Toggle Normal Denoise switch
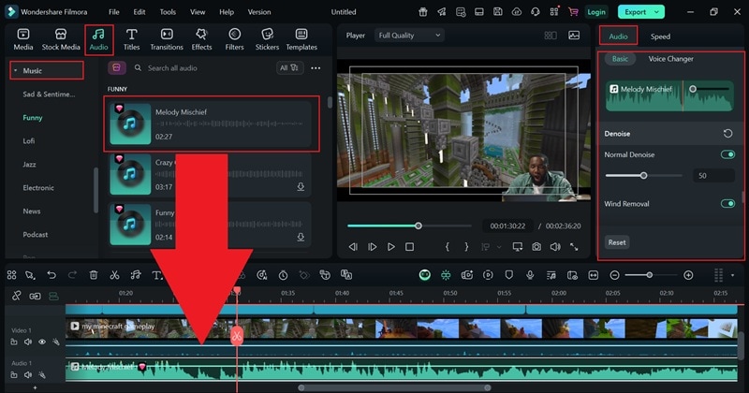 tap(727, 154)
